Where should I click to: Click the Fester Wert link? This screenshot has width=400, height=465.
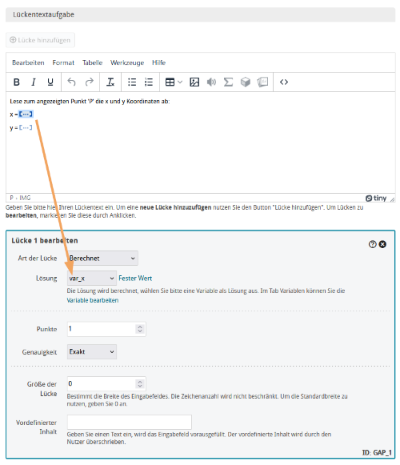pyautogui.click(x=135, y=279)
